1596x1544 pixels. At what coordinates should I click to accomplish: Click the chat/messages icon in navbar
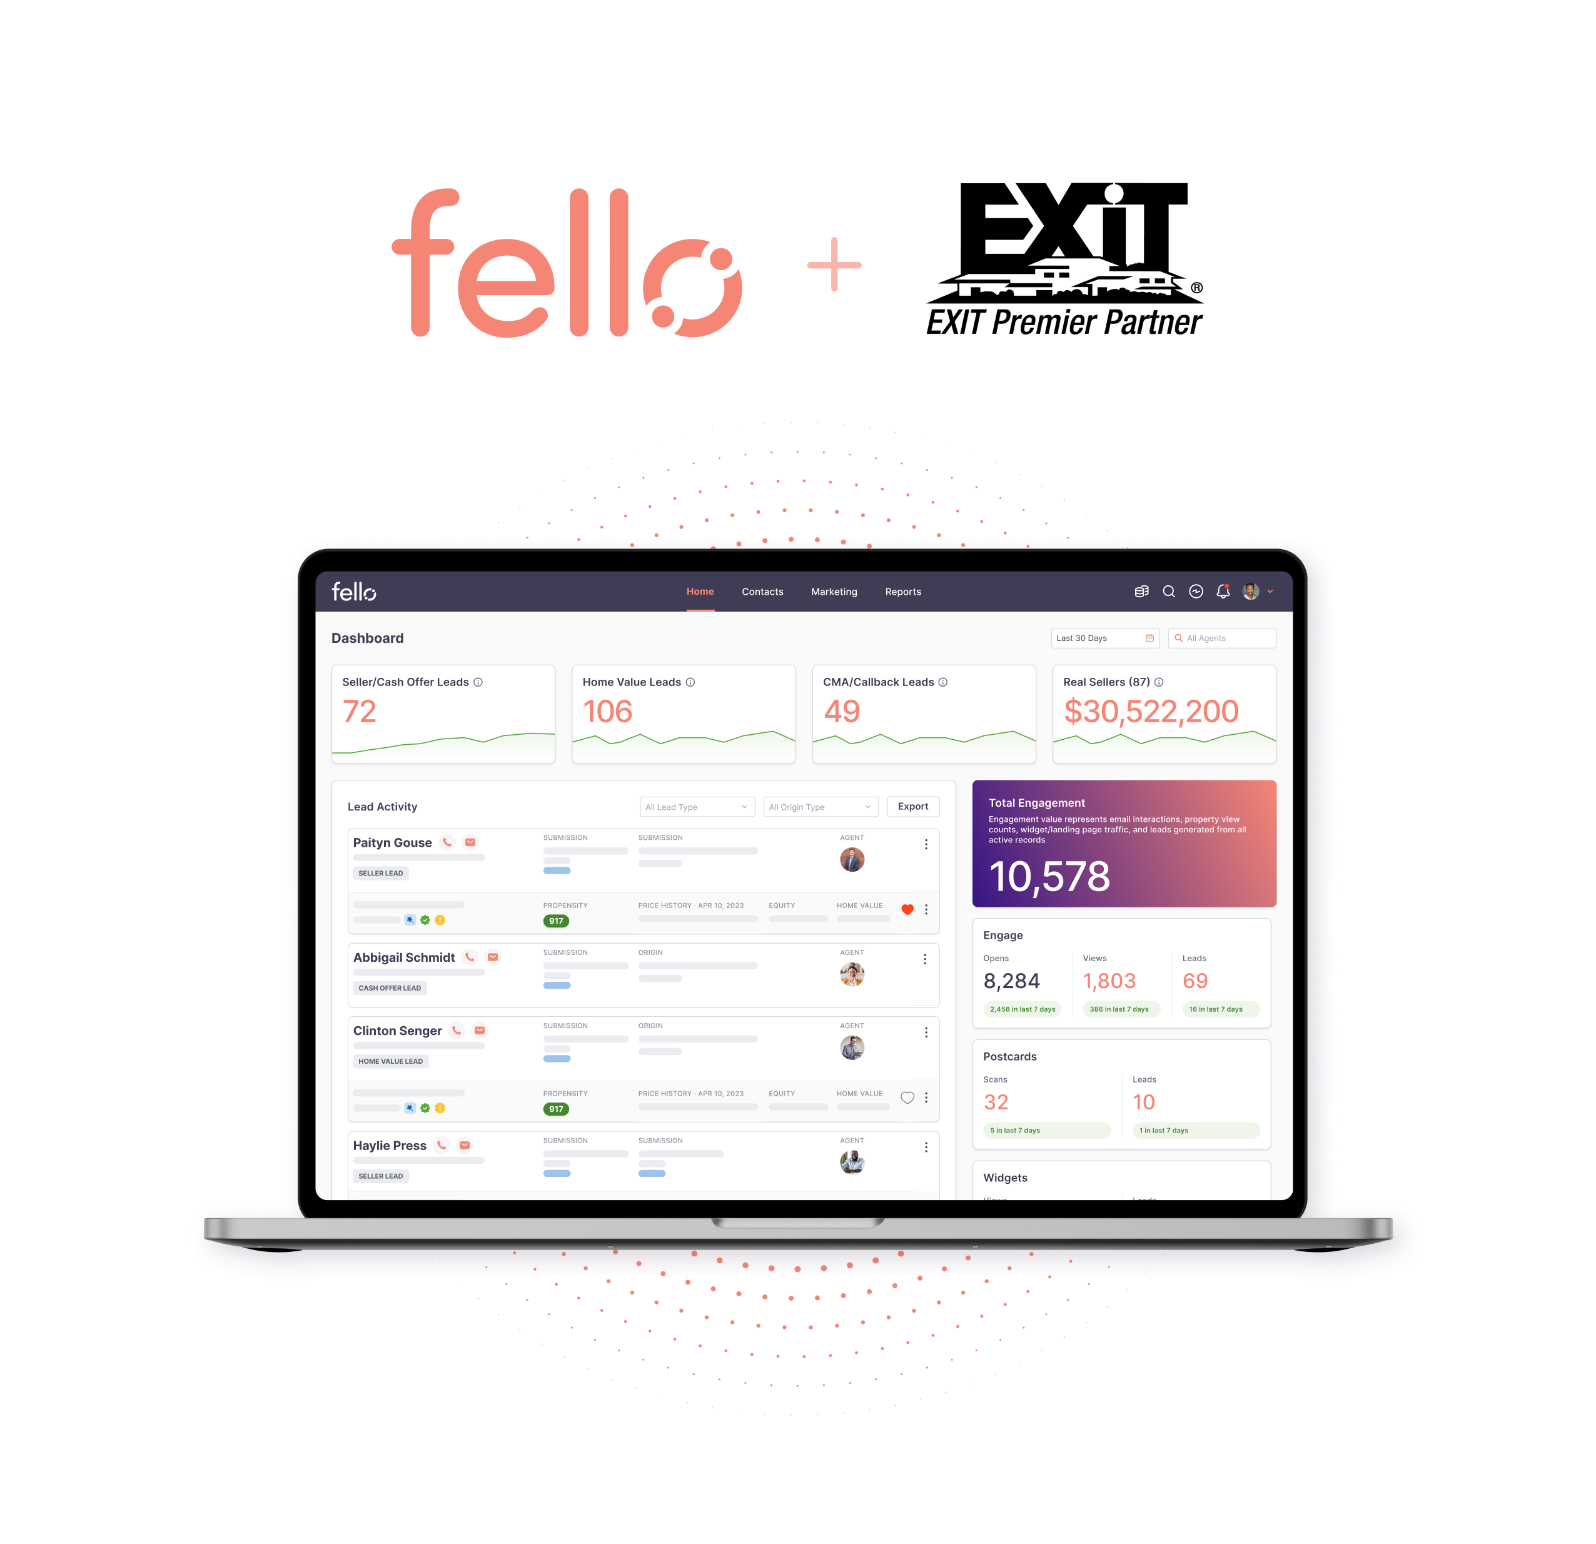[1196, 595]
